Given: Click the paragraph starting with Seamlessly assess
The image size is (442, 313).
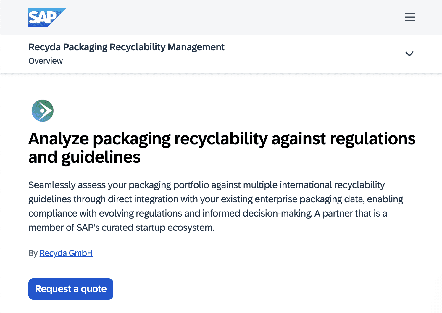Looking at the screenshot, I should 216,206.
